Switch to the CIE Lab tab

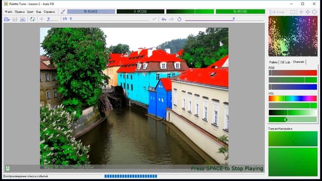(285, 62)
